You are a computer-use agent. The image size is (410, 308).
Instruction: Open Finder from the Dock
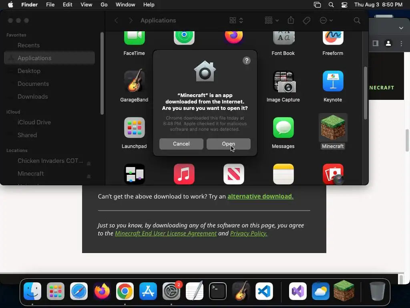pyautogui.click(x=32, y=291)
